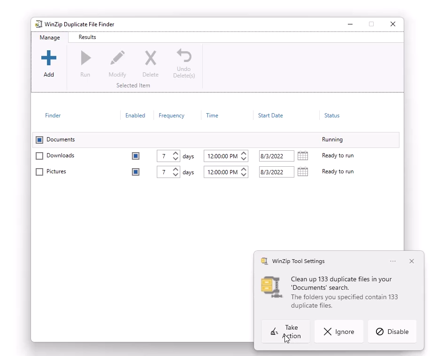
Task: Open calendar picker for Pictures start date
Action: coord(303,172)
